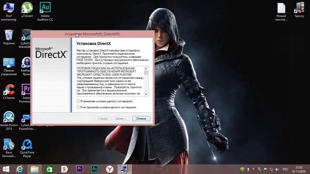Launch Internet Explorer from the taskbar

tap(19, 169)
